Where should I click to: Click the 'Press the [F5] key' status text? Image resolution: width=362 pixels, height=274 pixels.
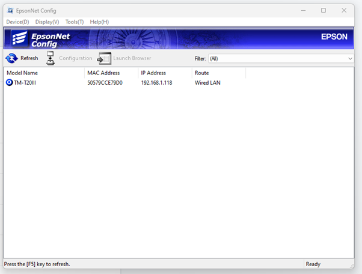(37, 264)
